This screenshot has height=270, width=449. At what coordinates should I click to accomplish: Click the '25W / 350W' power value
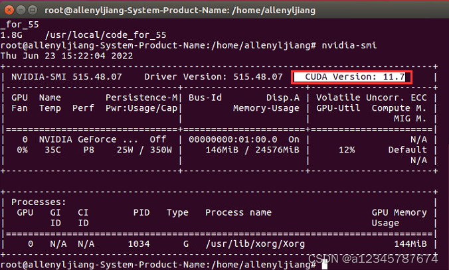144,150
